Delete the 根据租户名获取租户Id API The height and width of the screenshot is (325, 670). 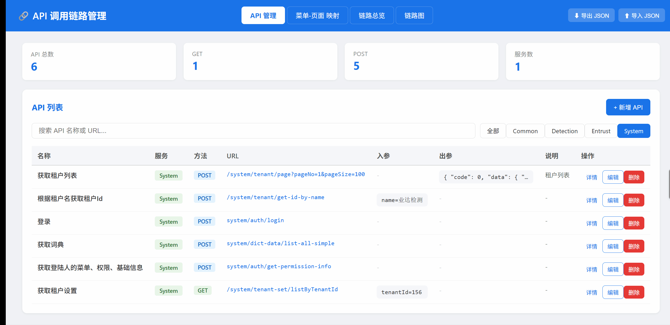coord(634,200)
